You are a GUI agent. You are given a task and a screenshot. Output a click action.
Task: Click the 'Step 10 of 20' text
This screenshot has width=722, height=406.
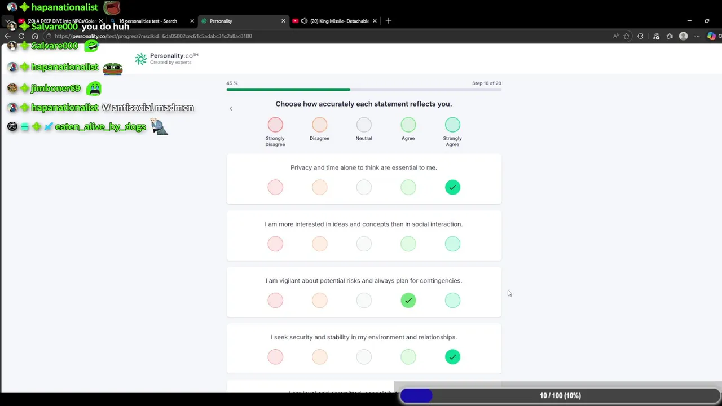coord(487,83)
